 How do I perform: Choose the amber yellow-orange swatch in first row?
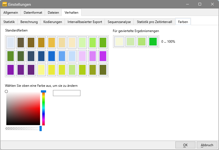tap(52, 42)
